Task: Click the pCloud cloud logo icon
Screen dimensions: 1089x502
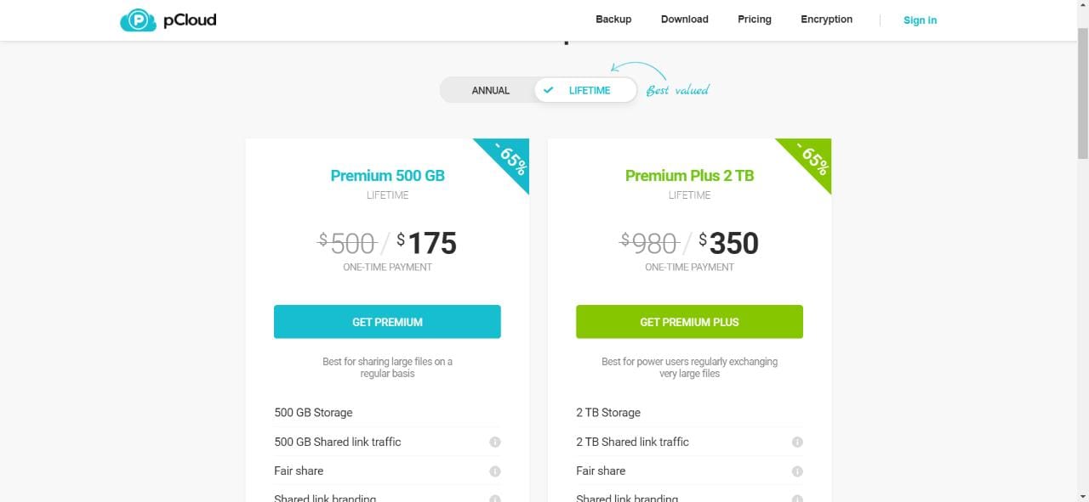Action: click(138, 20)
